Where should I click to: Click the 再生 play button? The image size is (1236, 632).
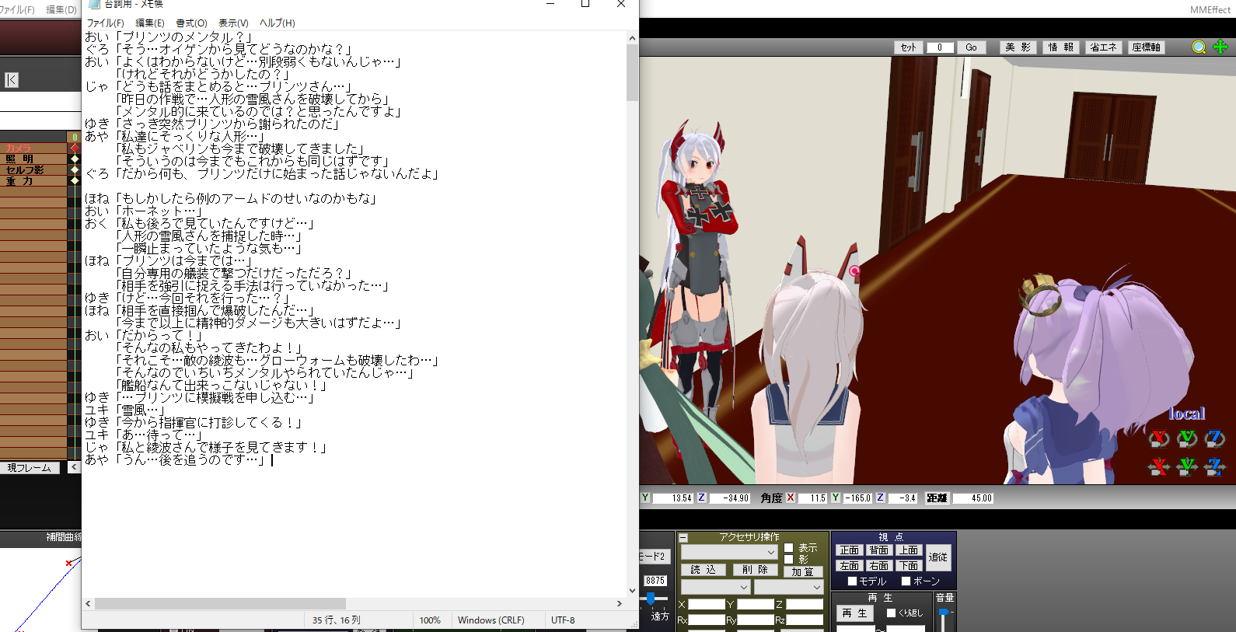854,613
